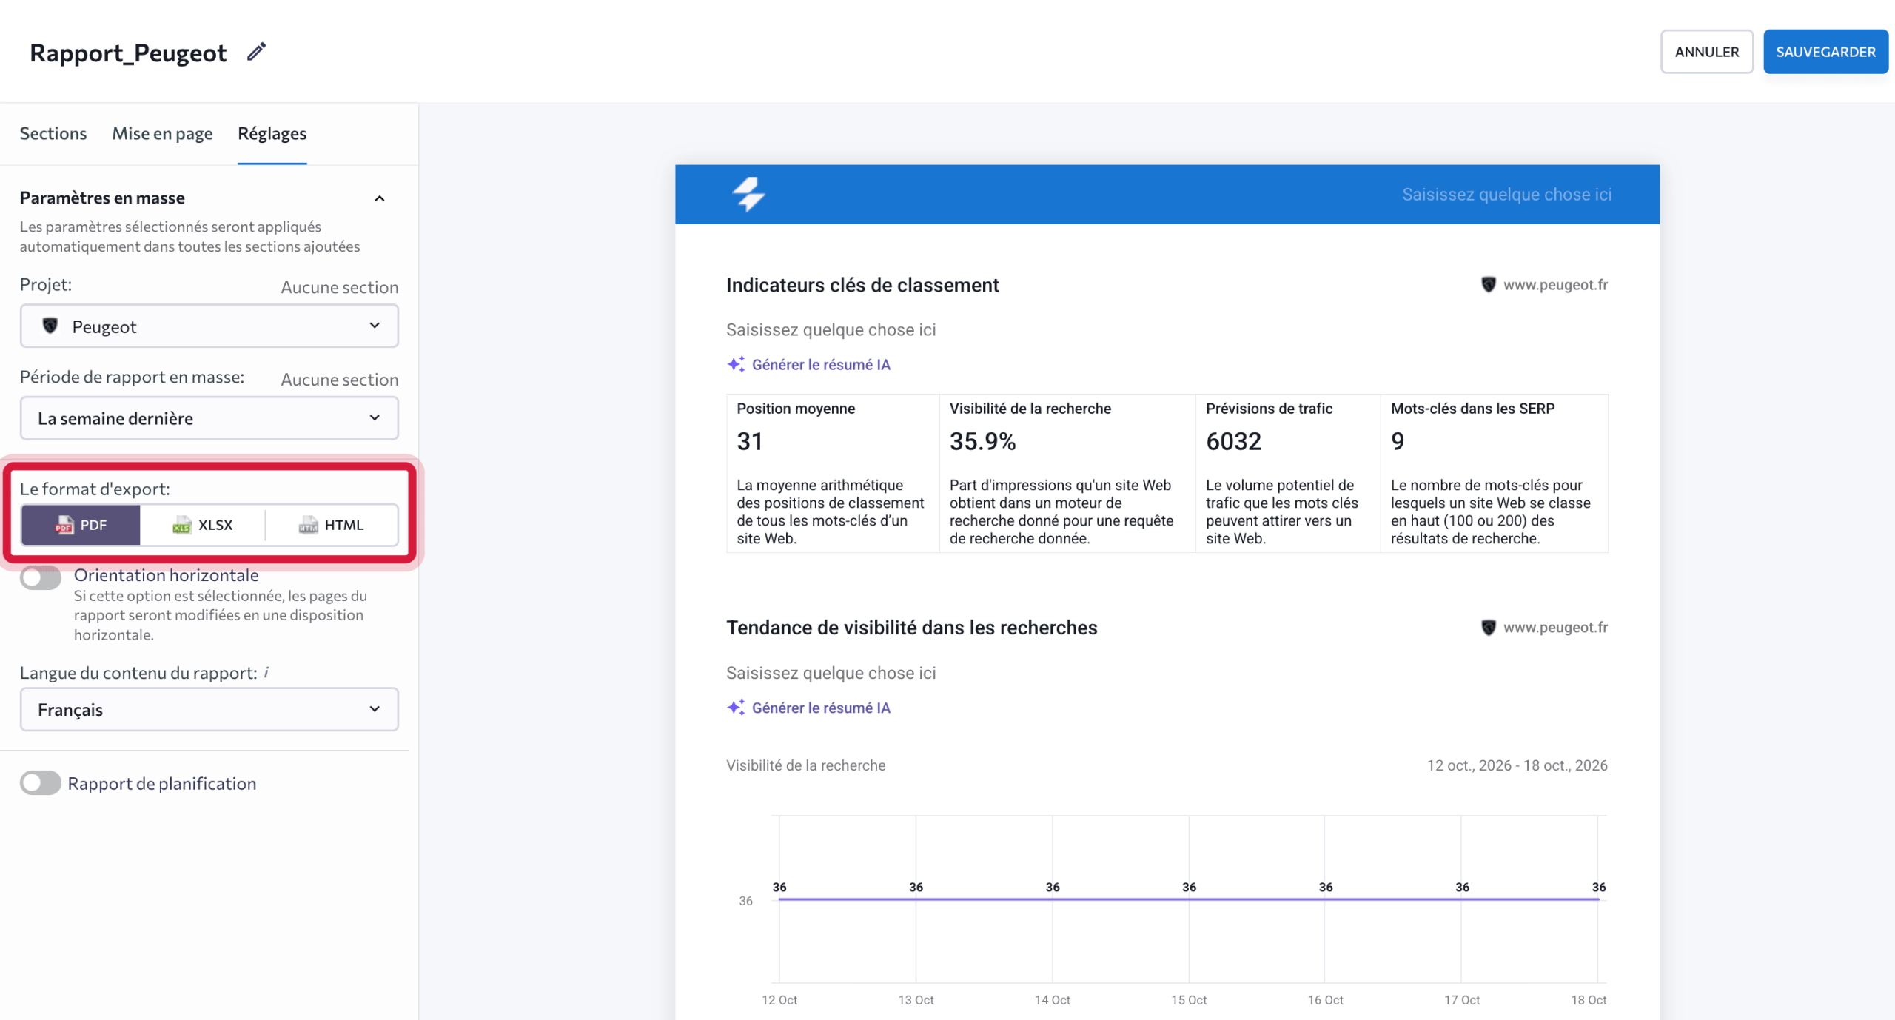Click Générer le résumé IA under Indicateurs clés
The width and height of the screenshot is (1895, 1020).
click(x=821, y=364)
